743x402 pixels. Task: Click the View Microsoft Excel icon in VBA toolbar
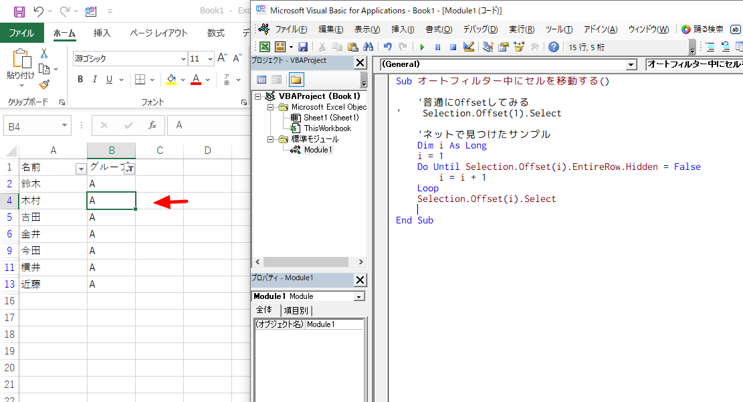[x=265, y=47]
